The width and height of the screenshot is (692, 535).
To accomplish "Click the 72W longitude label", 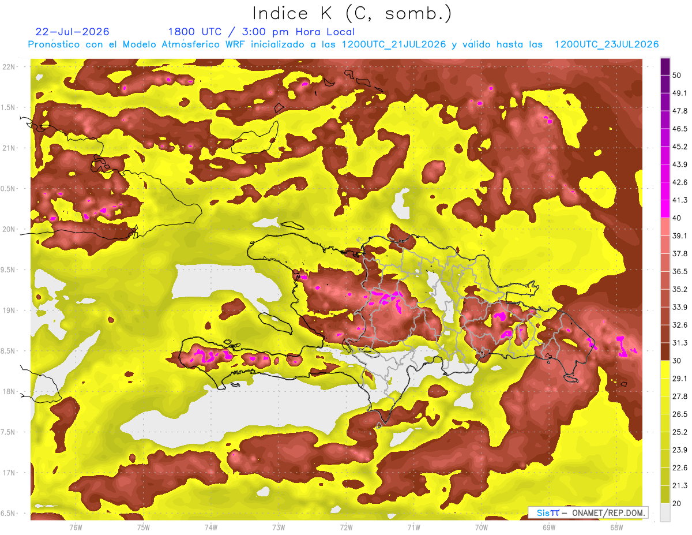I will point(346,527).
